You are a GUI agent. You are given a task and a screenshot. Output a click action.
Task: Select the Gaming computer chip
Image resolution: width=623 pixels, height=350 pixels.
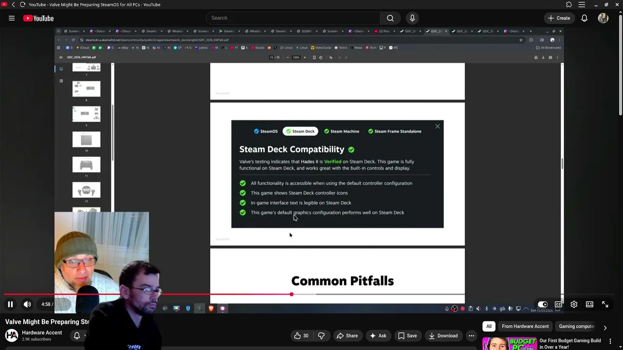click(577, 326)
